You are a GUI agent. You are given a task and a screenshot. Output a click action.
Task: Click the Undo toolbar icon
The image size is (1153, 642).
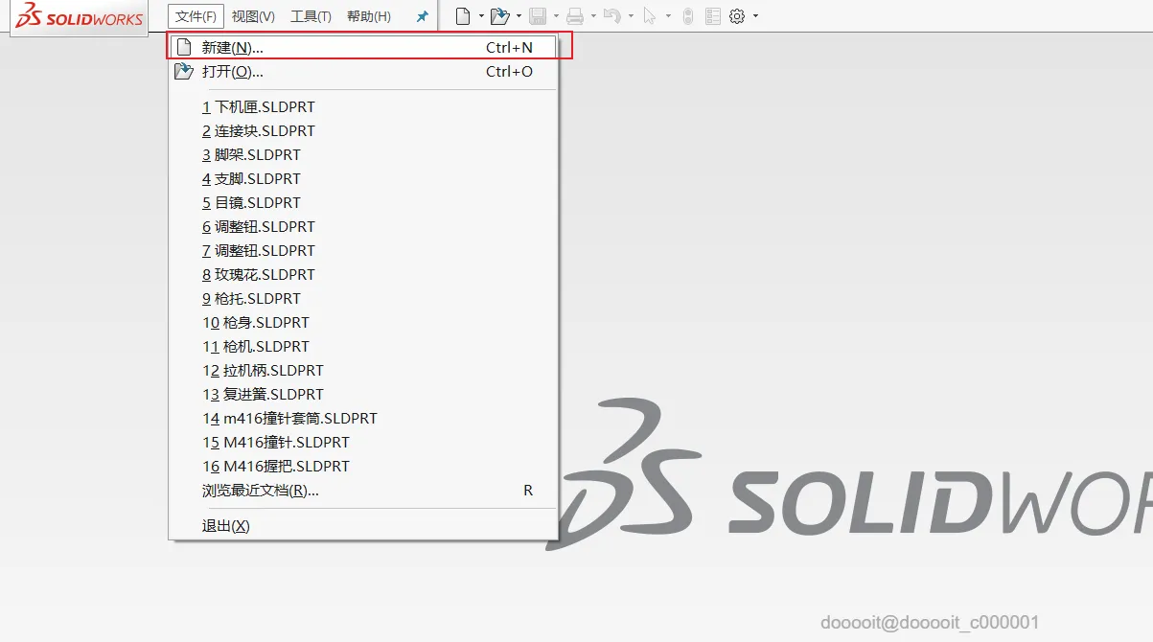[612, 16]
